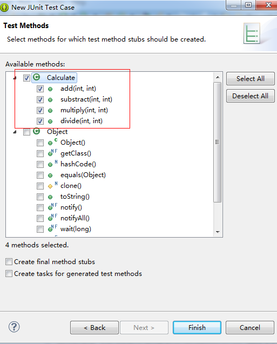Collapse the Object tree node
Screen dimensions: 277x344
(15, 132)
